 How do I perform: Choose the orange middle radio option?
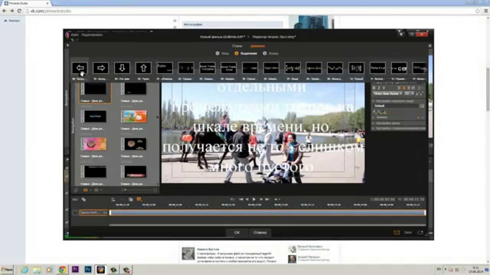(x=237, y=53)
